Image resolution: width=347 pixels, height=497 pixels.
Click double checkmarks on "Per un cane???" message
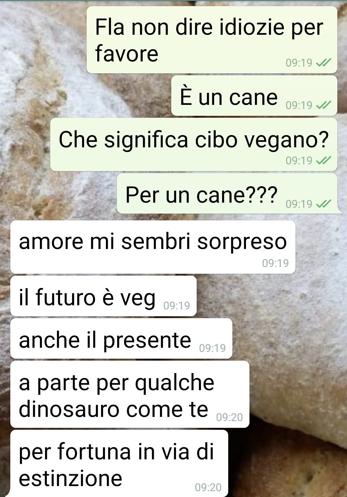[324, 204]
